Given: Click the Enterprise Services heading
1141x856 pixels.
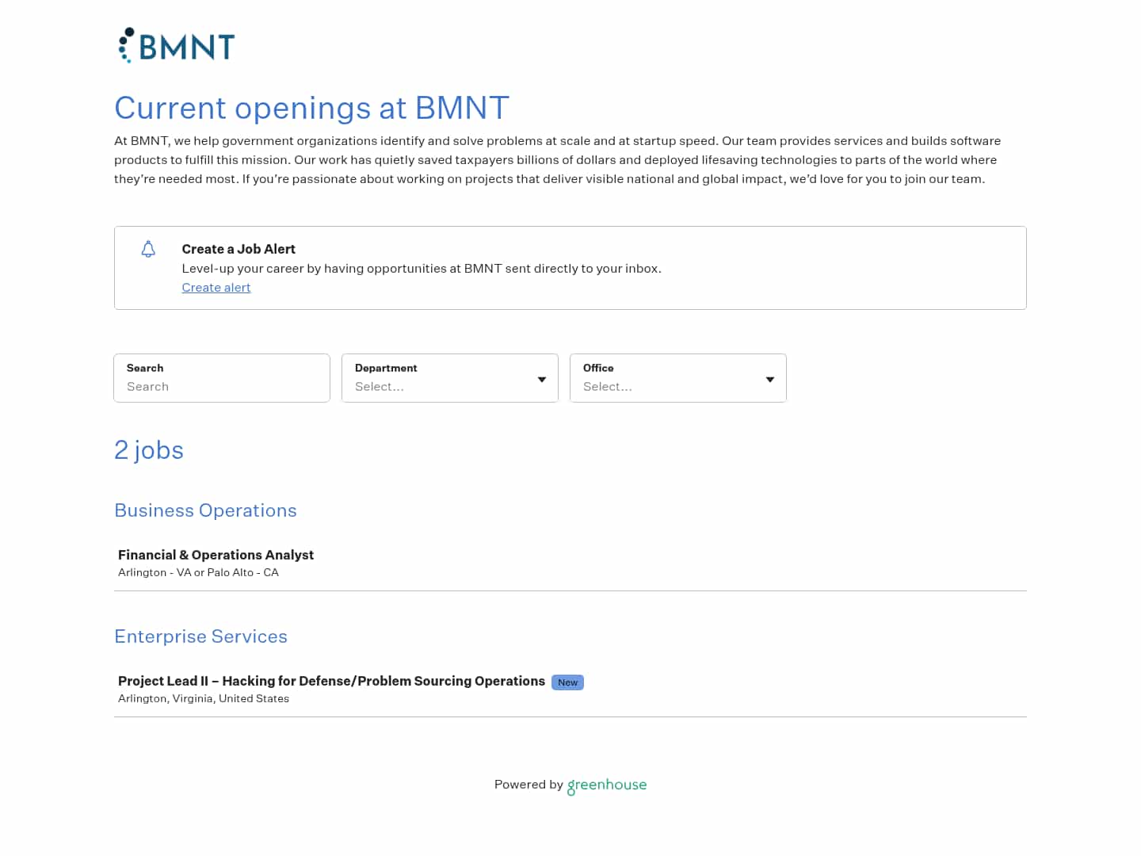Looking at the screenshot, I should 200,636.
